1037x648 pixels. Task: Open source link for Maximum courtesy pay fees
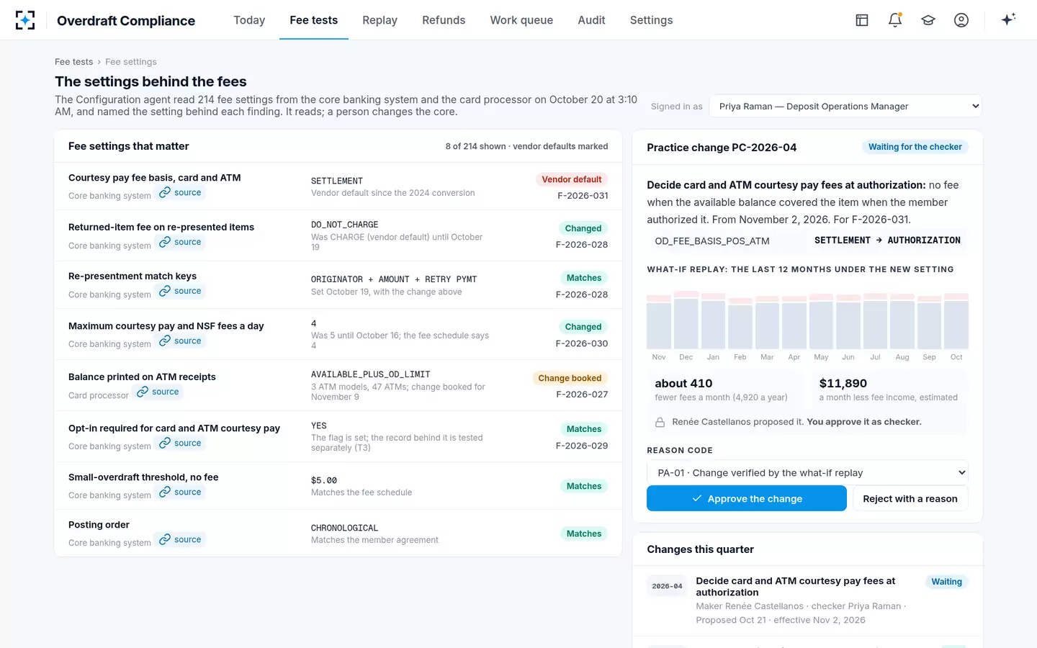pyautogui.click(x=180, y=341)
